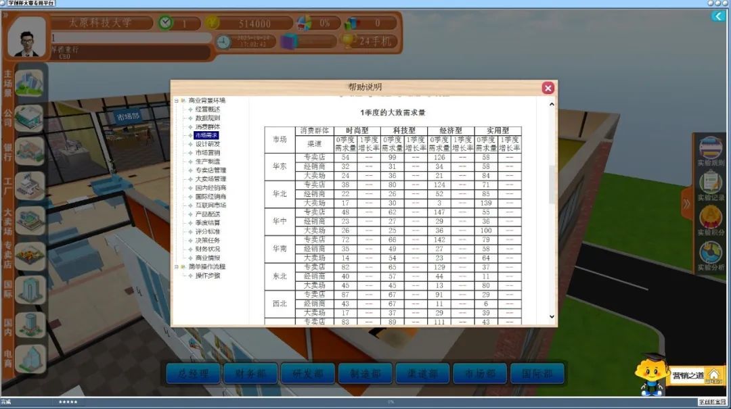Click the help table vertical scrollbar down arrow
The height and width of the screenshot is (409, 731).
coord(552,316)
